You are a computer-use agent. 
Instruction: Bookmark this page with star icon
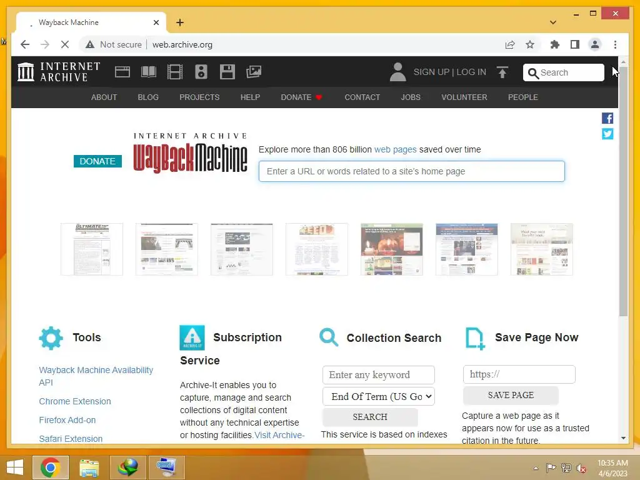(530, 44)
